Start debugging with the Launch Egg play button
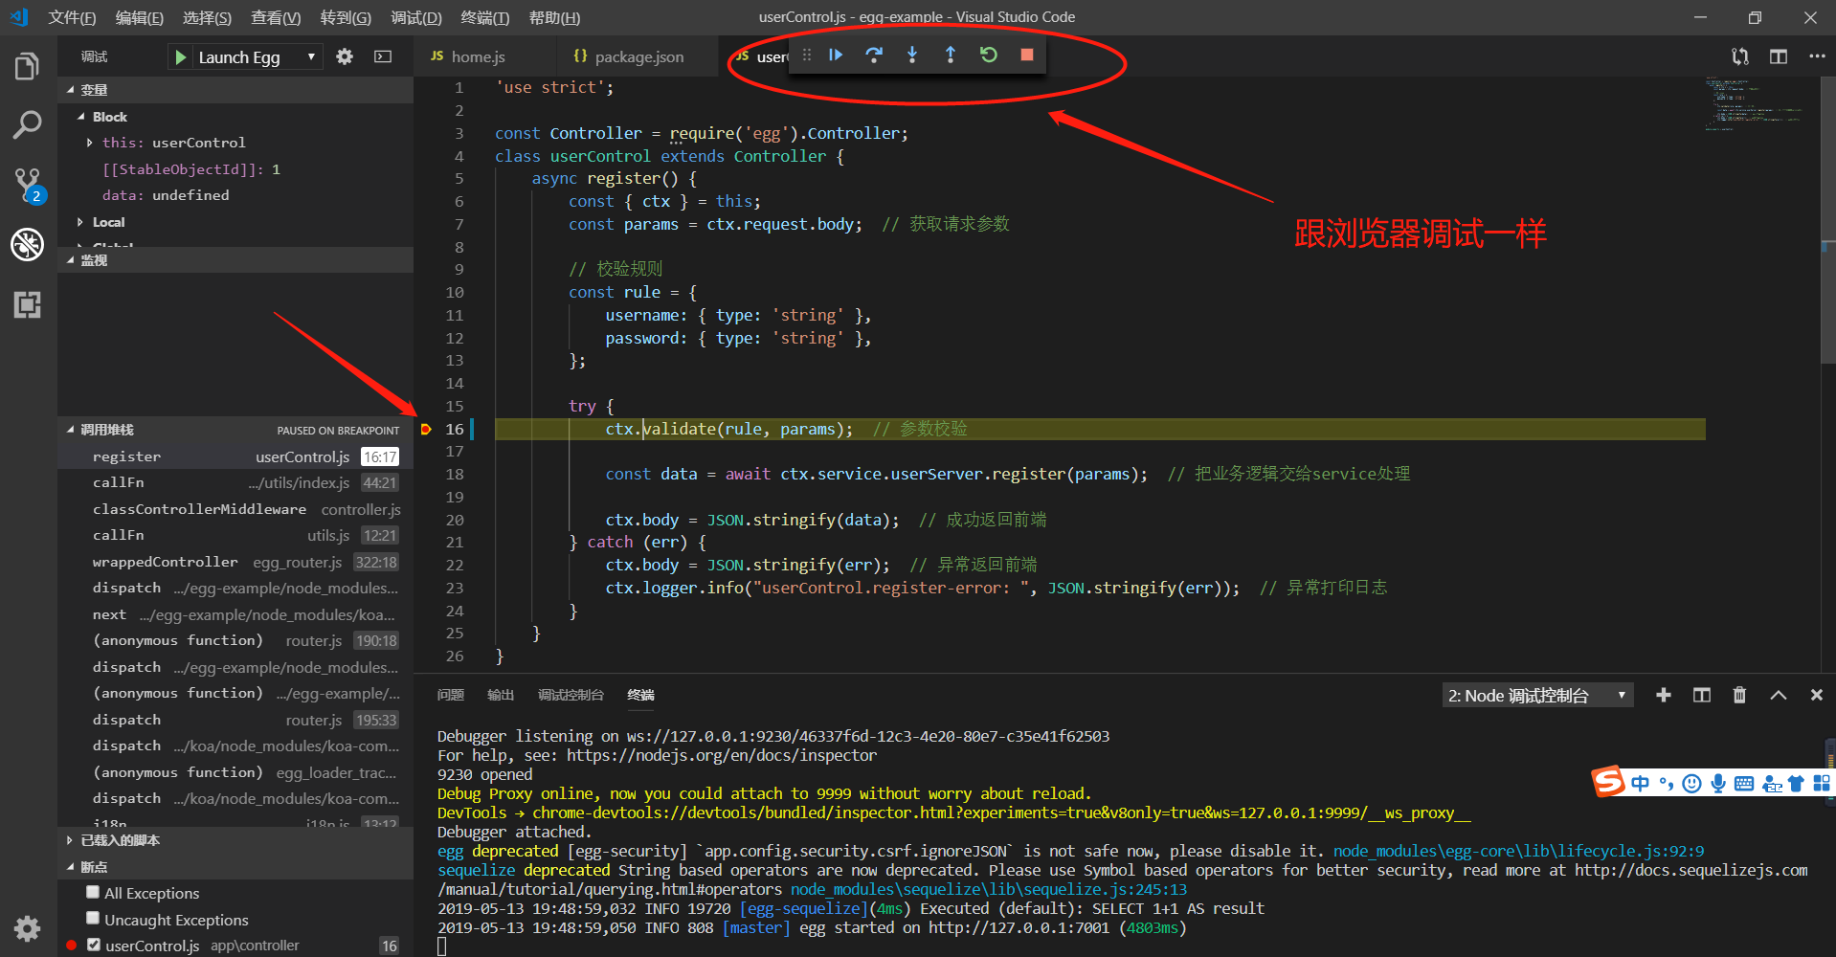The height and width of the screenshot is (957, 1836). 180,56
